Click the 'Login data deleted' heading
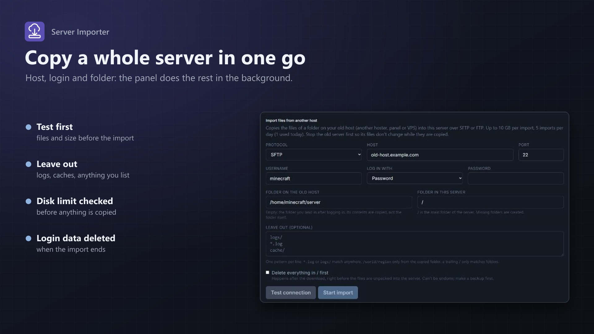Image resolution: width=594 pixels, height=334 pixels. (76, 238)
